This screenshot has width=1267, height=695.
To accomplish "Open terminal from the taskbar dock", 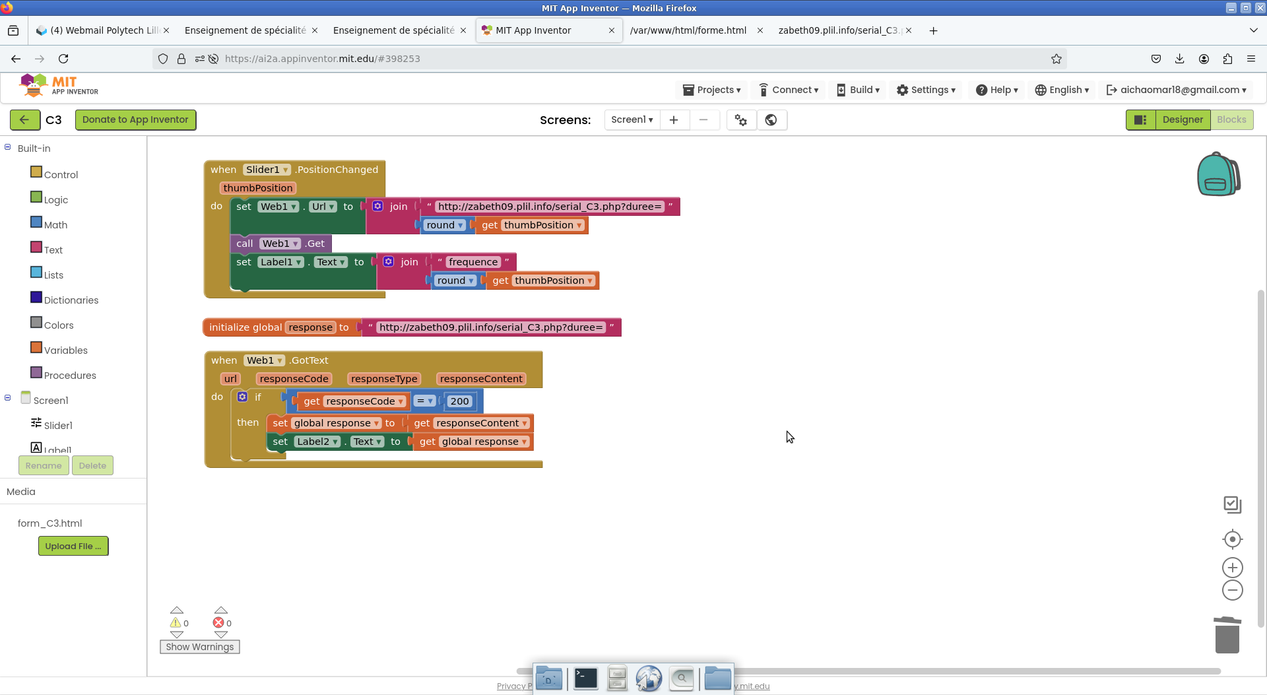I will coord(585,678).
